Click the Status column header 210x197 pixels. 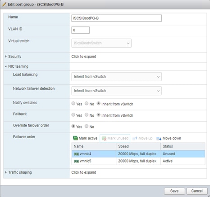coord(183,146)
